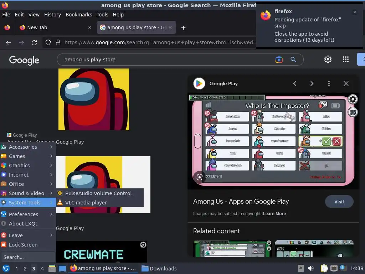Click the shield tracking protection icon
The height and width of the screenshot is (274, 365).
[48, 43]
